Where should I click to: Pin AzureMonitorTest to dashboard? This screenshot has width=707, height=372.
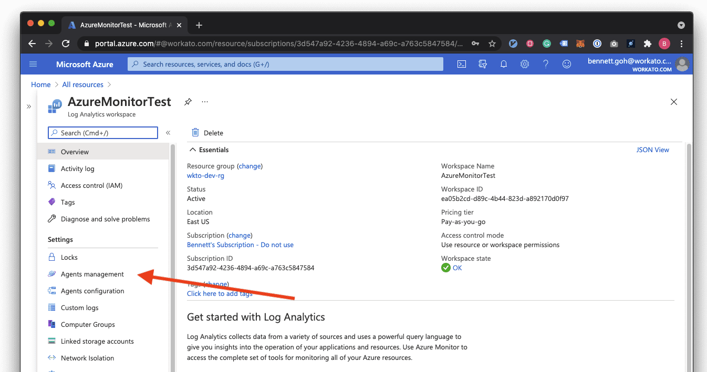pos(188,102)
